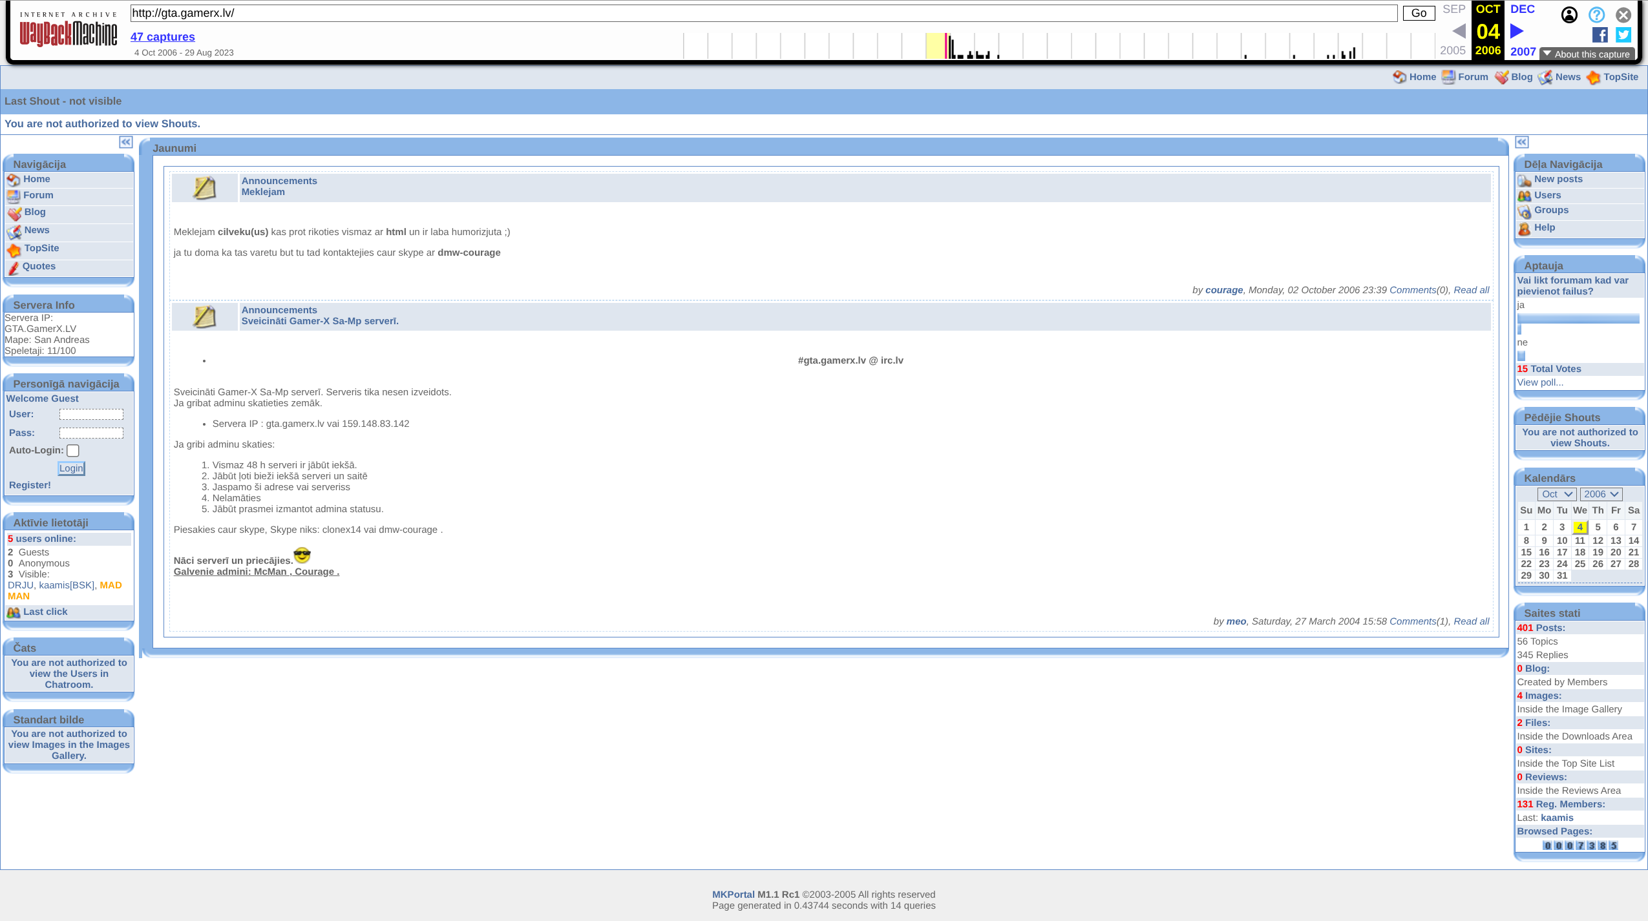Go to next capture with blue arrow
1648x921 pixels.
pos(1517,31)
